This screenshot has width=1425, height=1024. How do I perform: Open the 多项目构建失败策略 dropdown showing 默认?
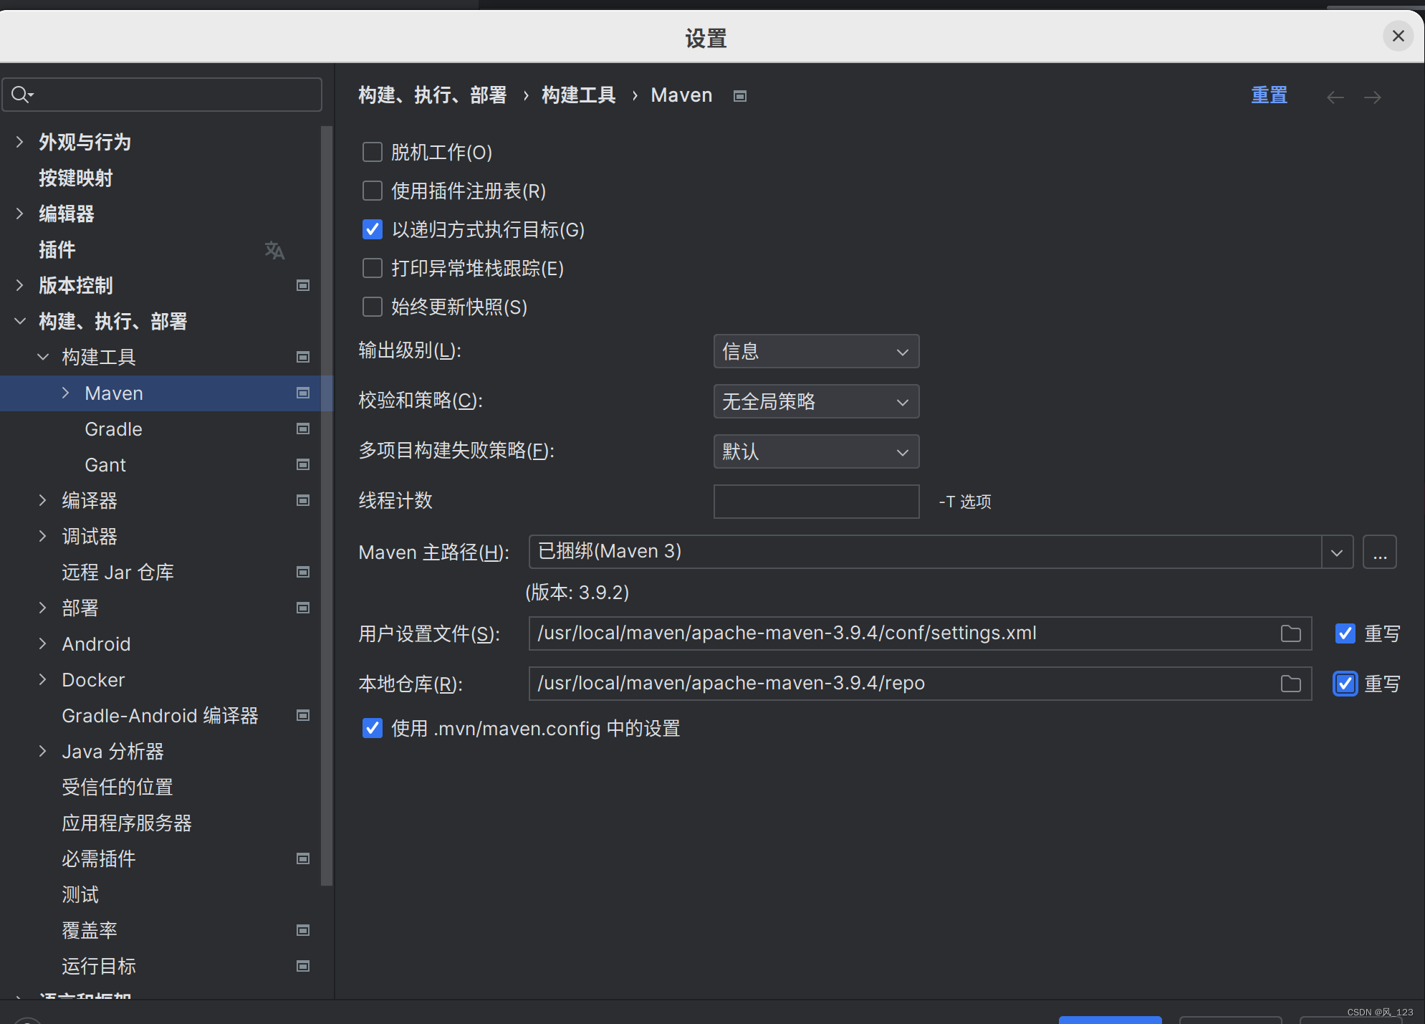click(x=816, y=451)
